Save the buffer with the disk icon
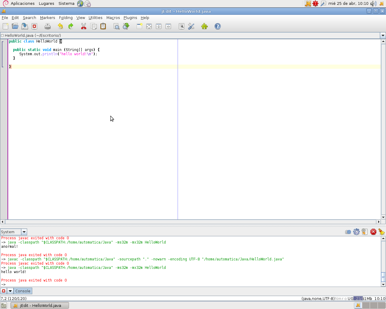 pos(25,26)
